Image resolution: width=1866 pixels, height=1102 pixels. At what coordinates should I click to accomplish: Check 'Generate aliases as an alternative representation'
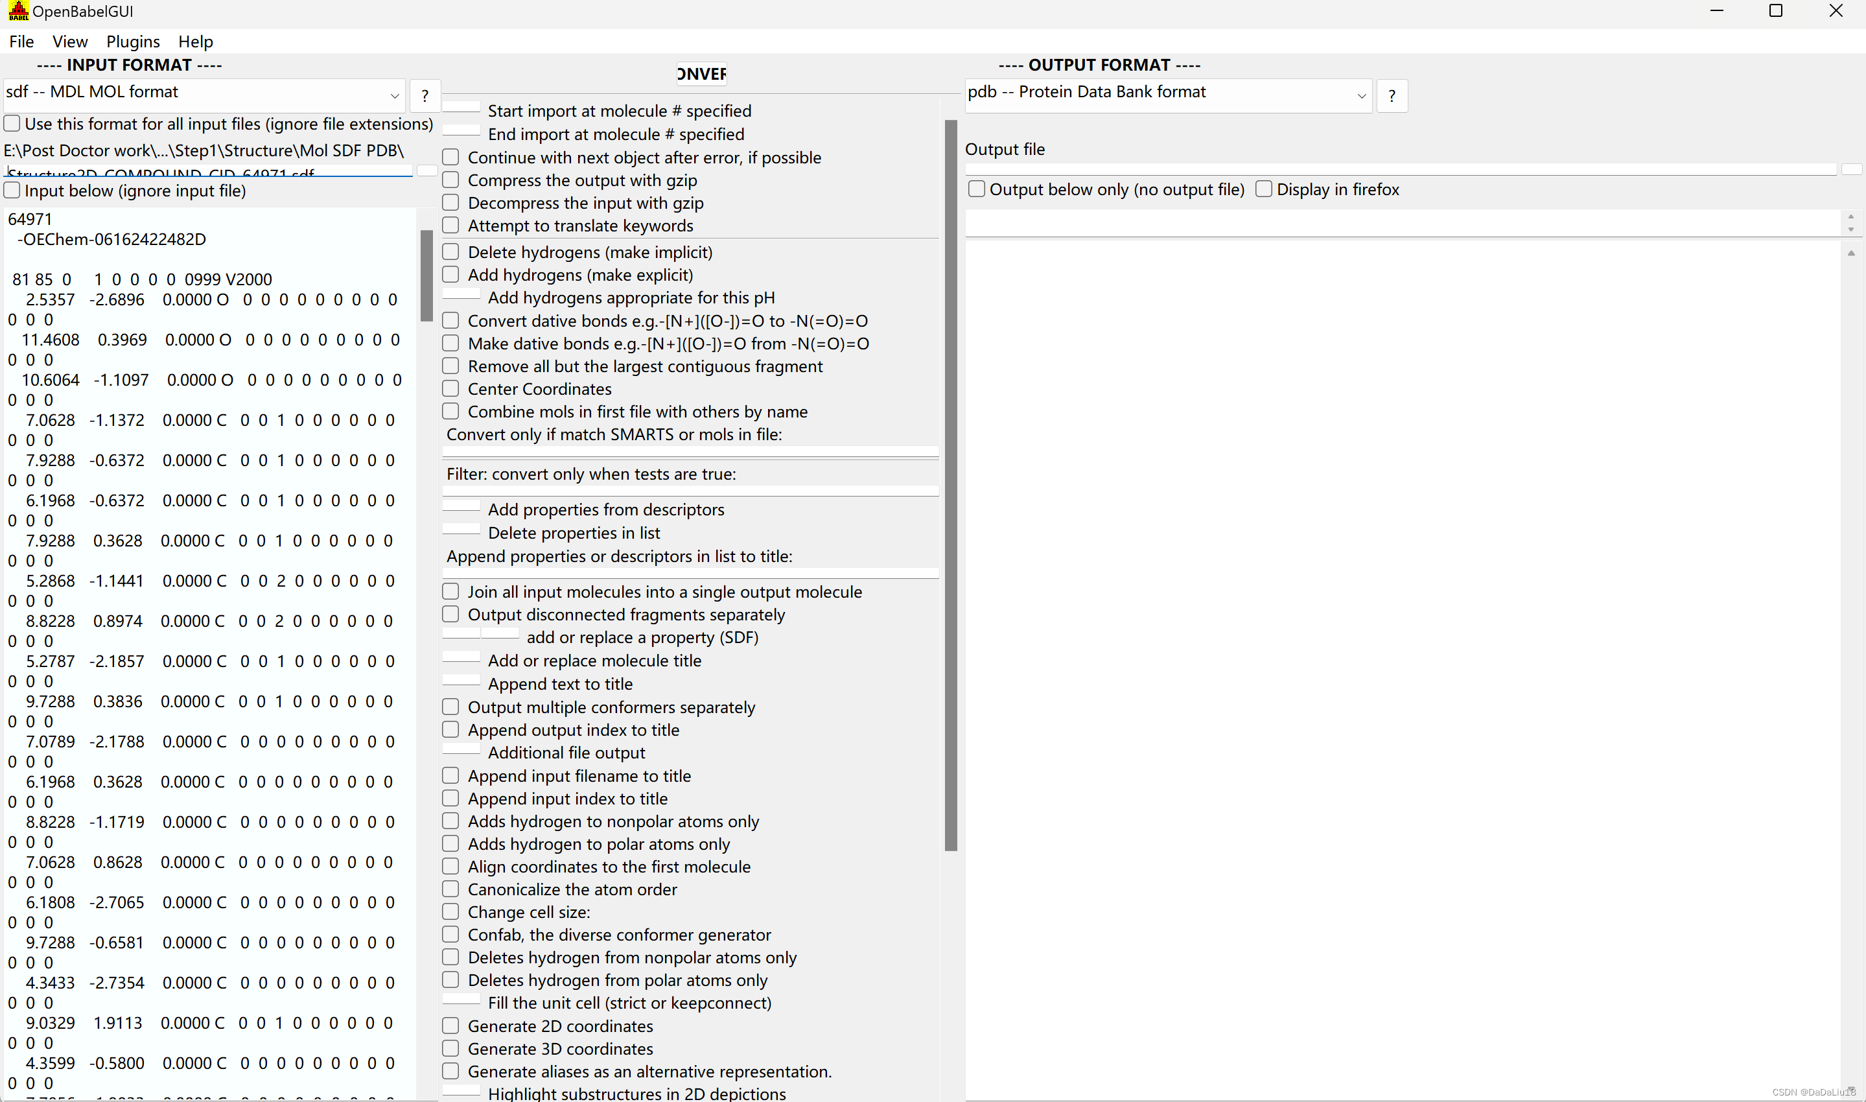[x=450, y=1071]
